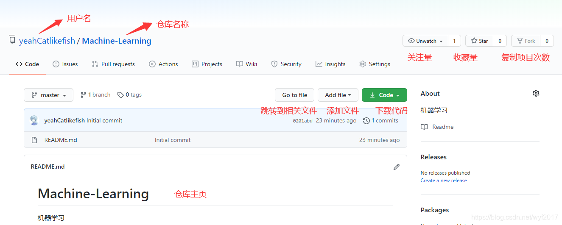Open the README.md file in file list
Viewport: 562px width, 225px height.
61,140
